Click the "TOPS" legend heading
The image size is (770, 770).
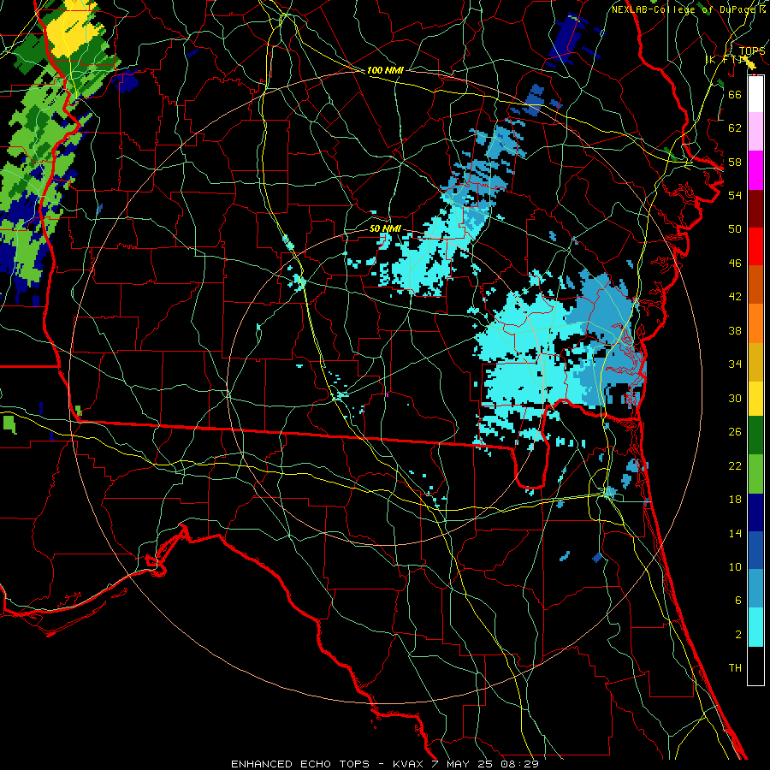752,51
